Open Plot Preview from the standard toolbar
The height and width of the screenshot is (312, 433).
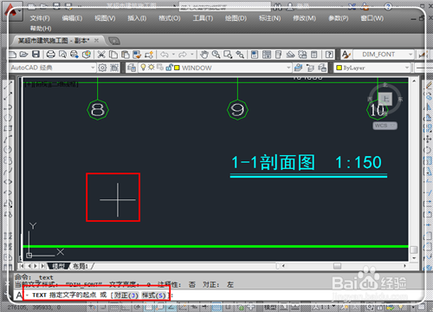pyautogui.click(x=62, y=55)
